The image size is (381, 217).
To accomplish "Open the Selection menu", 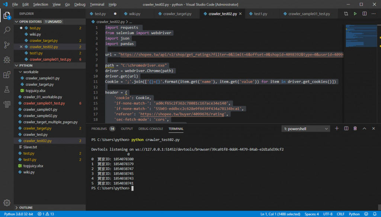I will point(41,4).
